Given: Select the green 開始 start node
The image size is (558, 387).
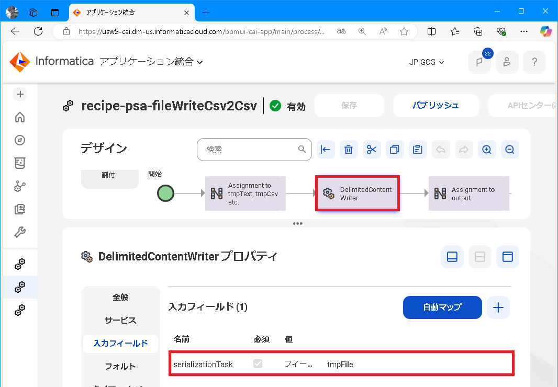Looking at the screenshot, I should 165,193.
